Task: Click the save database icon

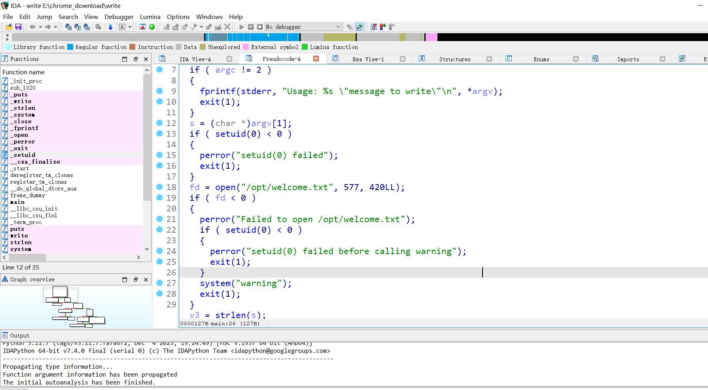Action: (x=18, y=27)
